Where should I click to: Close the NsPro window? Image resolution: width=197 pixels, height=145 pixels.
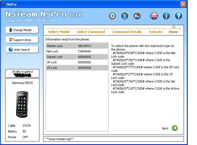coord(183,4)
